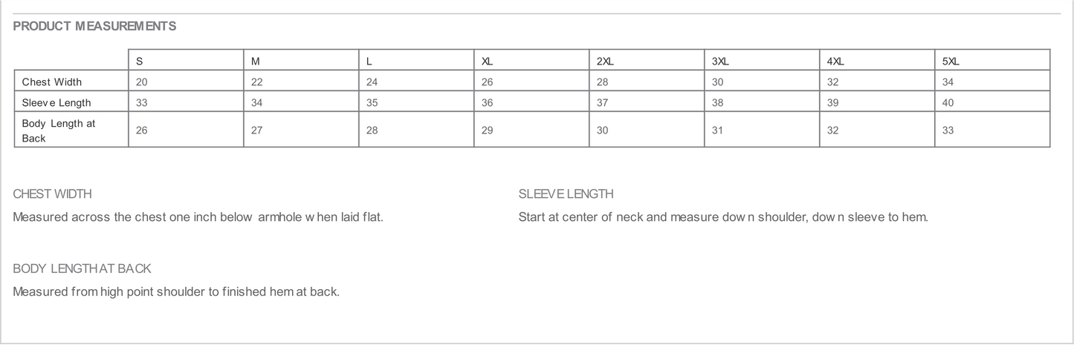
Task: Click the XL size column header
Action: (x=487, y=62)
